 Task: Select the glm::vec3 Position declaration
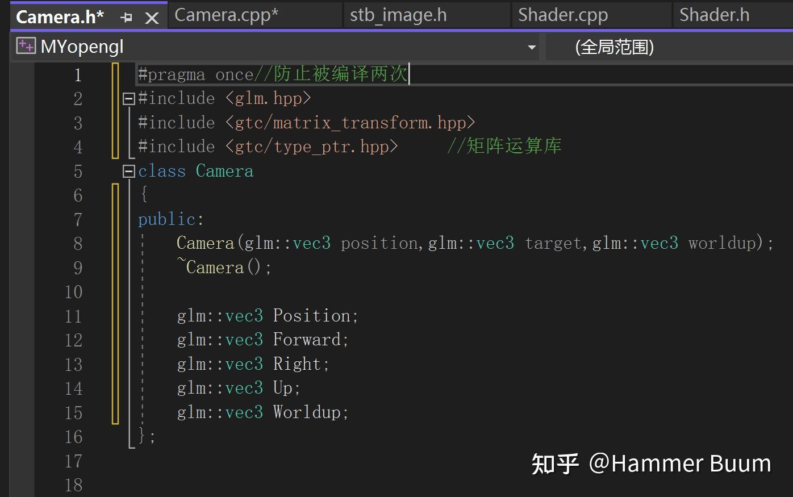coord(267,316)
